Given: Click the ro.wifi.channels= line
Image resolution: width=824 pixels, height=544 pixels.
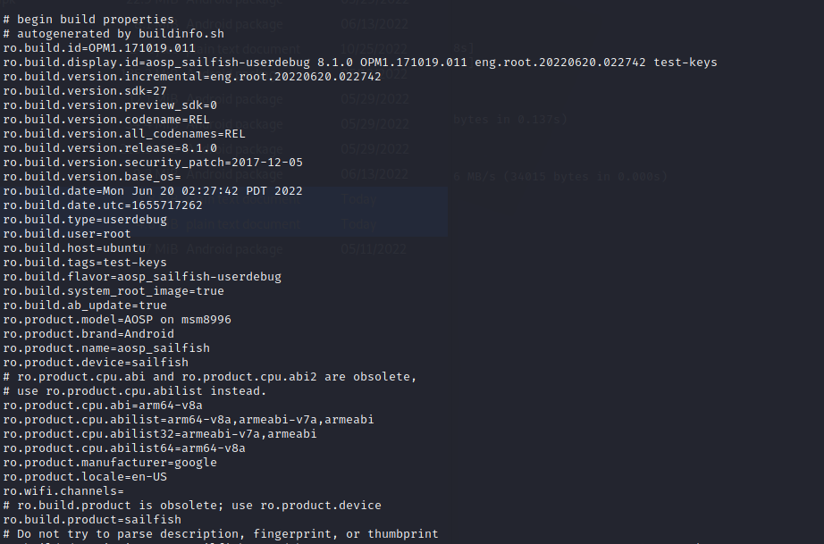Looking at the screenshot, I should click(x=63, y=490).
